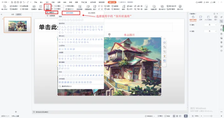Click the Compress Picture (压缩图片) icon
Viewport: 224px width, 118px height.
click(34, 7)
